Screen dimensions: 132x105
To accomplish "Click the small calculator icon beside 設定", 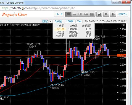I will click(50, 21).
